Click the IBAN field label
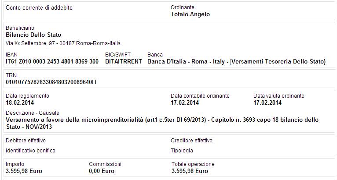The height and width of the screenshot is (180, 337). (x=11, y=55)
